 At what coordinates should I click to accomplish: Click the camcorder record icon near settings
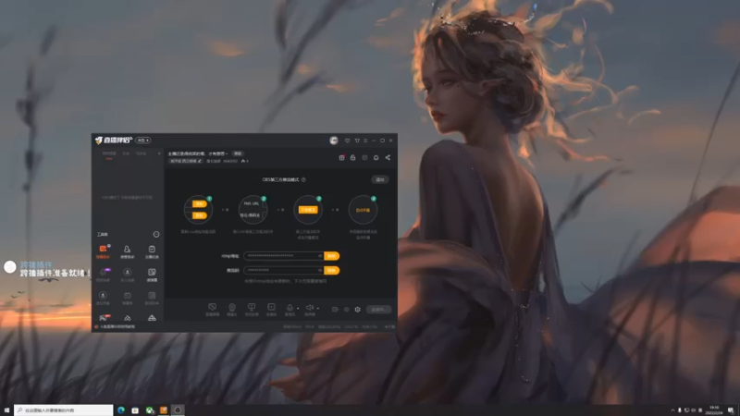[335, 310]
